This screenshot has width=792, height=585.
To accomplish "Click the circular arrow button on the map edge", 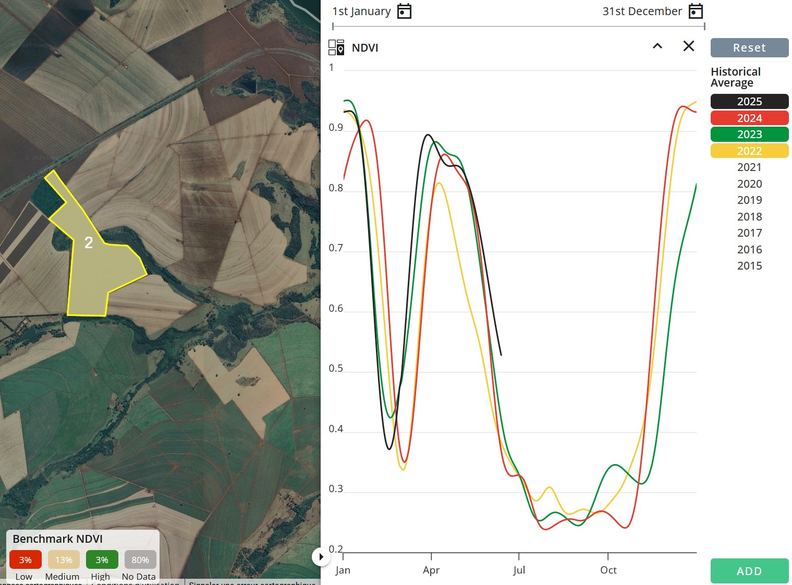I will (x=322, y=557).
